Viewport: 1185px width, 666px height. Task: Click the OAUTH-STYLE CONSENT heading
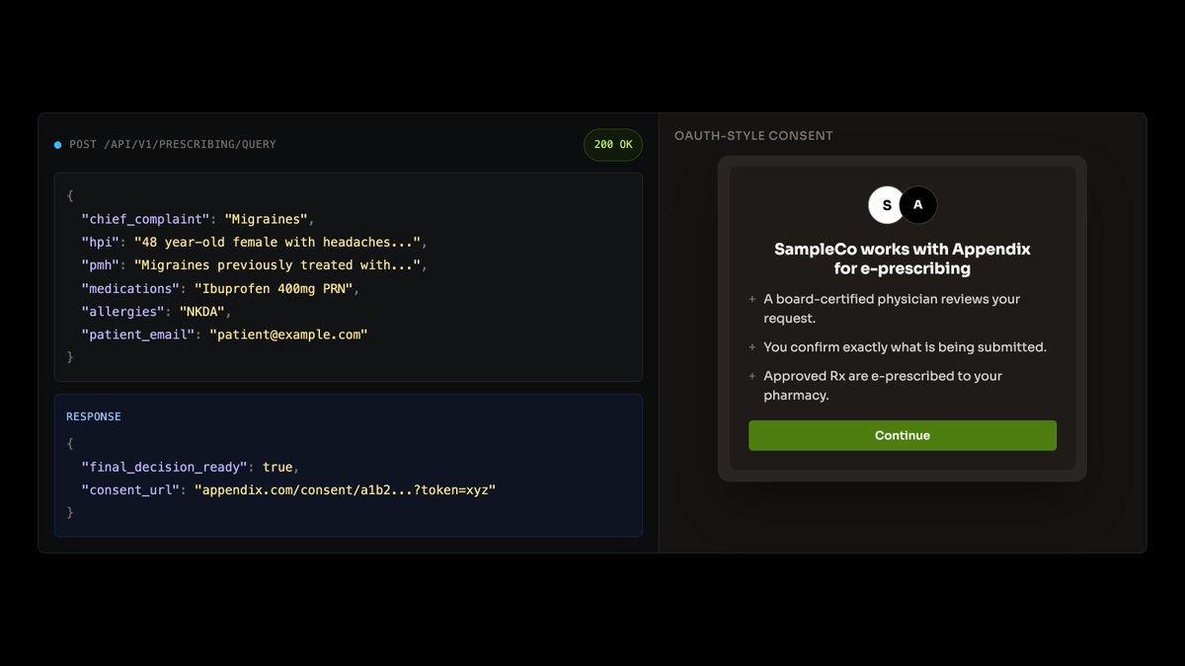(x=753, y=136)
